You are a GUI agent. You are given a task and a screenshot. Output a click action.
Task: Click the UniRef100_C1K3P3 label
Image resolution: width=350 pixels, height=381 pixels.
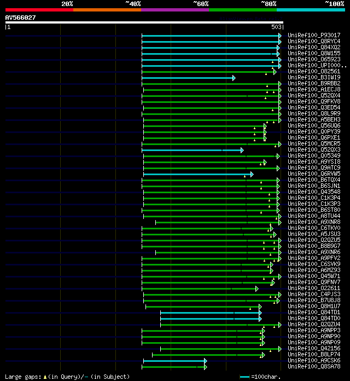[x=314, y=204]
